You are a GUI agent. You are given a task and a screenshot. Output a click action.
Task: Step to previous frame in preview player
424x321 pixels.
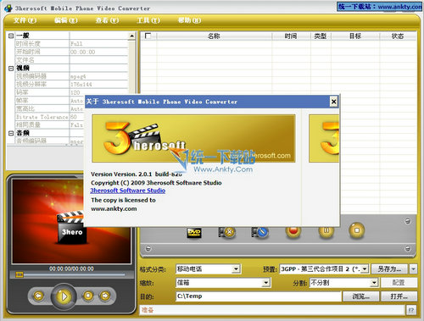point(38,296)
